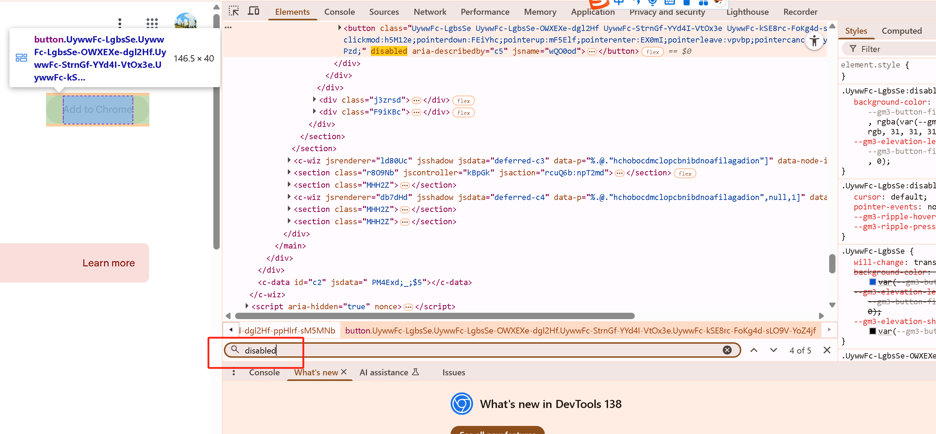Click the page's vertical scrollbar thumb
The height and width of the screenshot is (434, 936).
pyautogui.click(x=216, y=131)
